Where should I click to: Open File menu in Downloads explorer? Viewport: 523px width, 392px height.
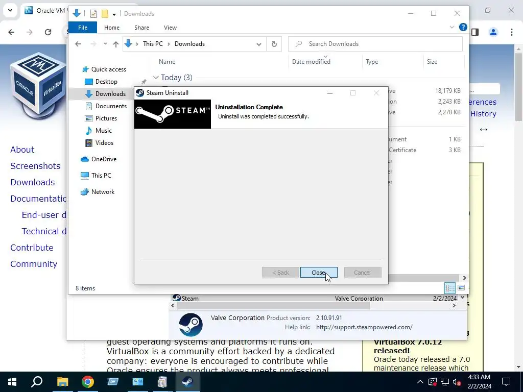(83, 28)
